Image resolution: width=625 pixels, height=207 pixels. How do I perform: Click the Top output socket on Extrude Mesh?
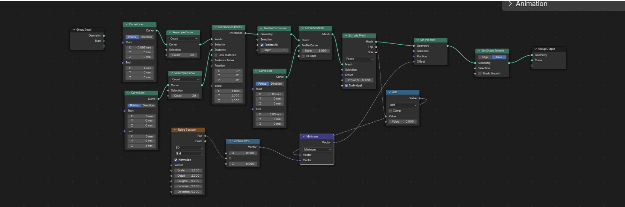click(x=376, y=47)
